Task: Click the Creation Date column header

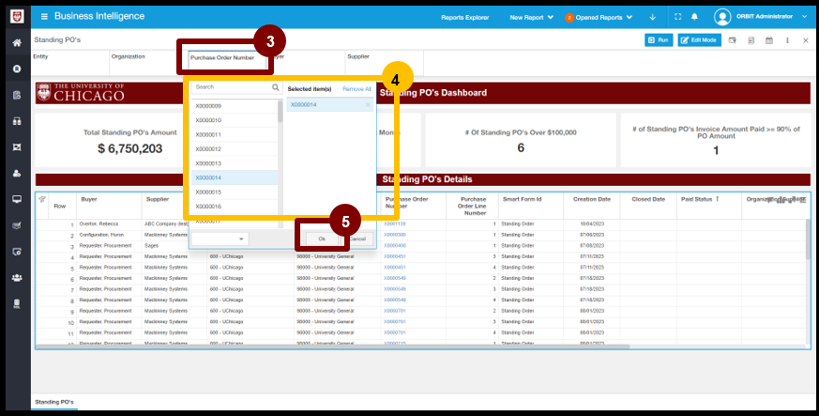Action: [591, 199]
